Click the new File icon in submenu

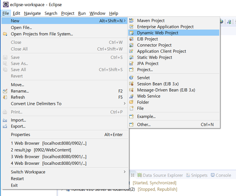(131, 108)
